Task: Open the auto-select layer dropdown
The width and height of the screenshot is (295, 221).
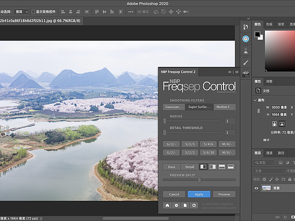Action: coord(22,12)
